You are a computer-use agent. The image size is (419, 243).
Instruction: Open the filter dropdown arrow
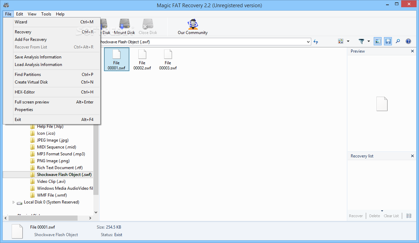[369, 41]
